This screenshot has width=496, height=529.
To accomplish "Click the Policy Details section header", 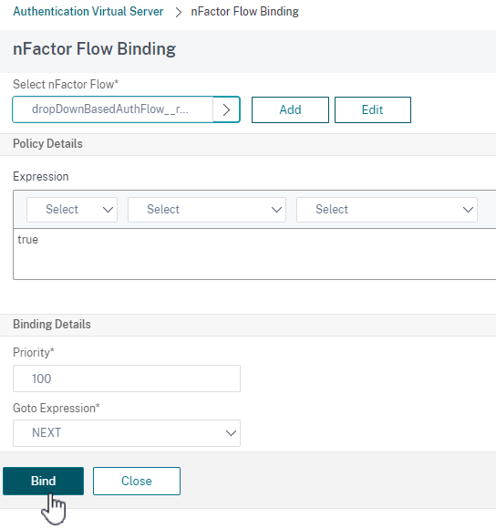I will [47, 144].
